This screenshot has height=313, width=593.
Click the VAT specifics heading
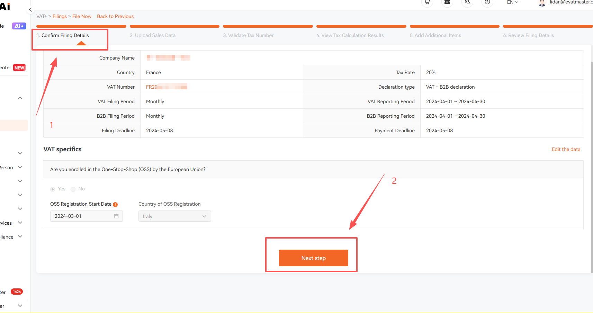tap(62, 149)
